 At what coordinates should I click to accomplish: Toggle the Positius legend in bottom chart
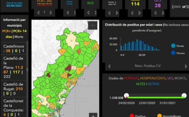[132, 116]
